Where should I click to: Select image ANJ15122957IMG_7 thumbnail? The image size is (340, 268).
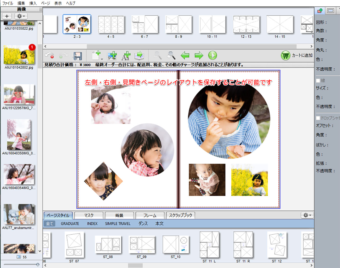[19, 94]
